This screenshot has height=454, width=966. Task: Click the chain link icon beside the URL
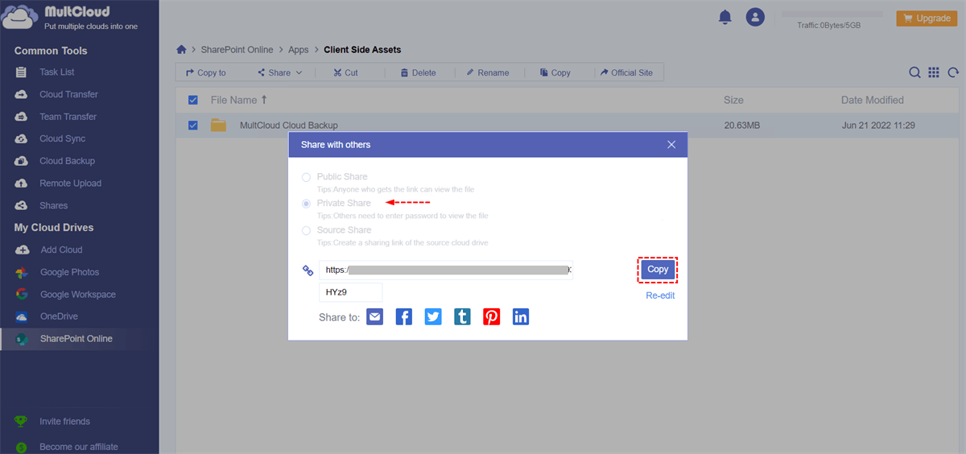tap(308, 270)
